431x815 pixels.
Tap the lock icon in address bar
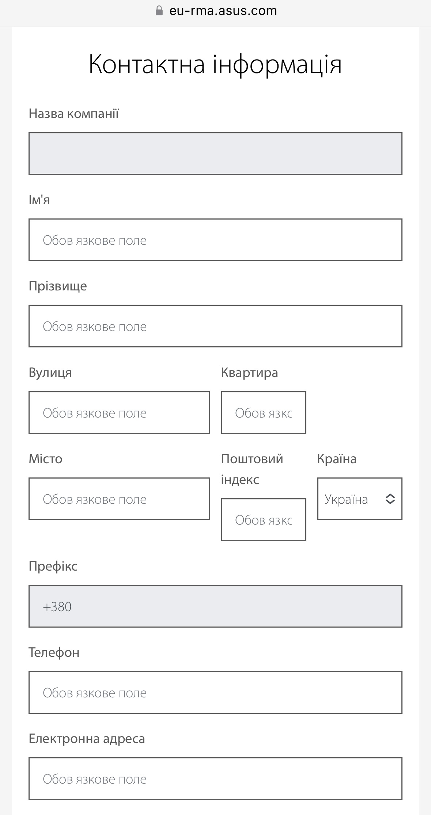click(x=159, y=11)
